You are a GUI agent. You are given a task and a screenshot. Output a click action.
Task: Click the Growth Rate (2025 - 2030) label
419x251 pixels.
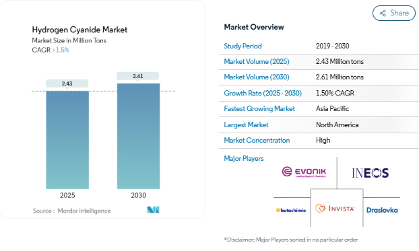coord(263,93)
